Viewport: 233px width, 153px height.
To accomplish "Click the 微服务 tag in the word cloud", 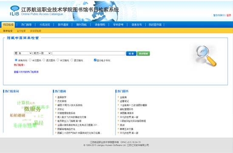I will tap(32, 109).
